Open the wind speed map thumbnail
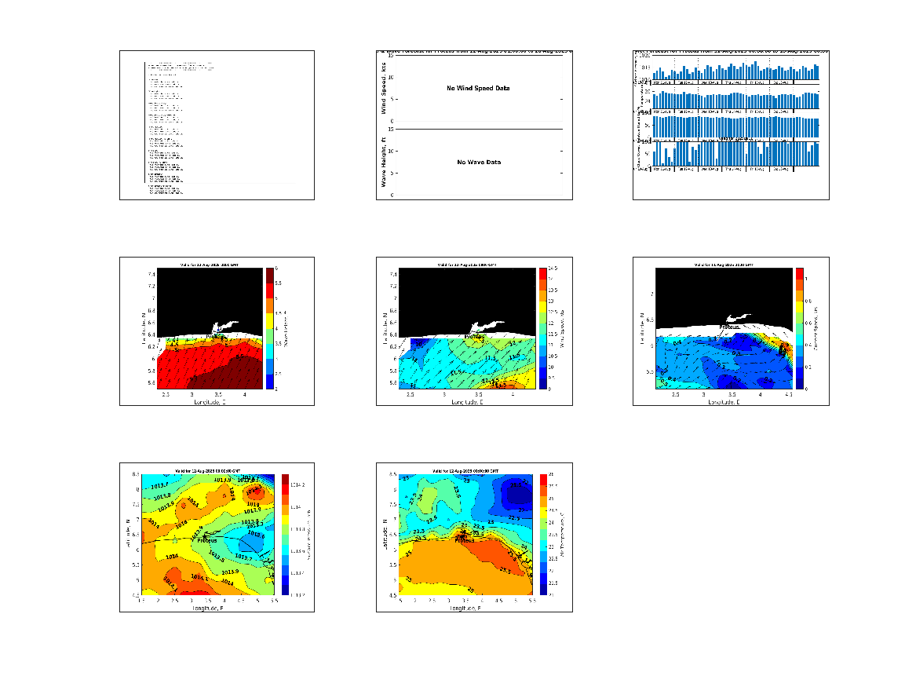Viewport: 916px width, 687px height. coord(474,331)
